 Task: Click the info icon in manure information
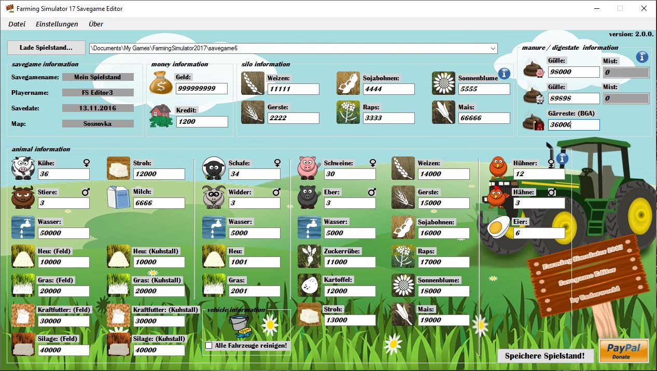[642, 56]
